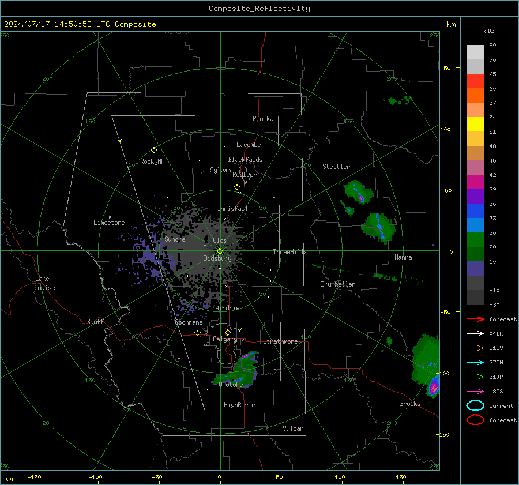This screenshot has width=519, height=485.
Task: Click the yellow radar-center diamond at Didsbury
Action: tap(220, 251)
